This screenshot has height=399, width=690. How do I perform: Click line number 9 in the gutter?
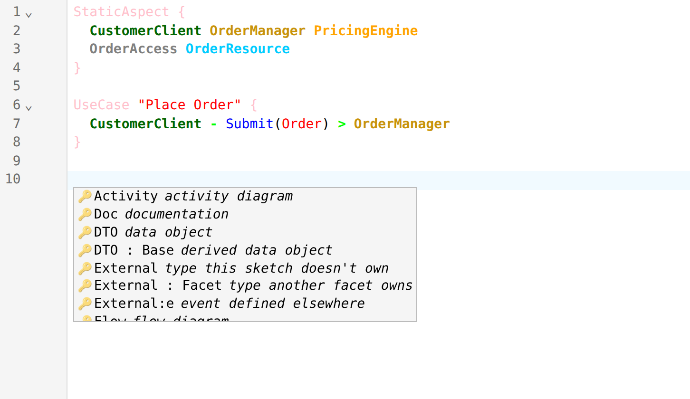coord(17,161)
